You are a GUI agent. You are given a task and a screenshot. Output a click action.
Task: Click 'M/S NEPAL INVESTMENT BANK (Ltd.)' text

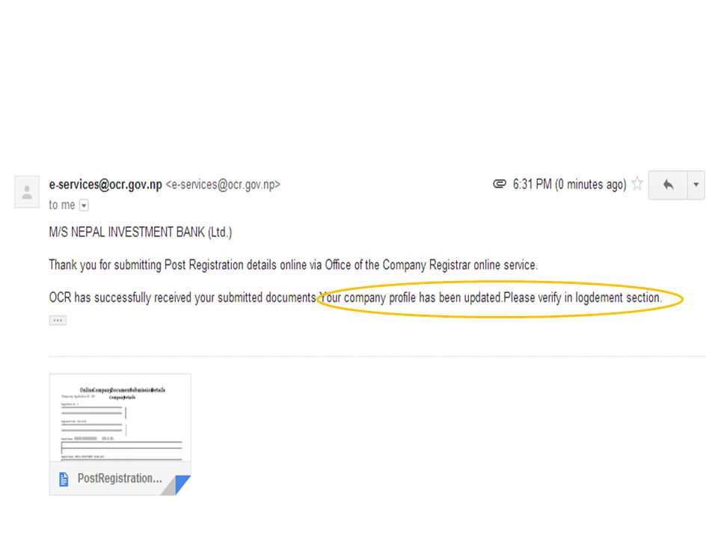click(141, 232)
